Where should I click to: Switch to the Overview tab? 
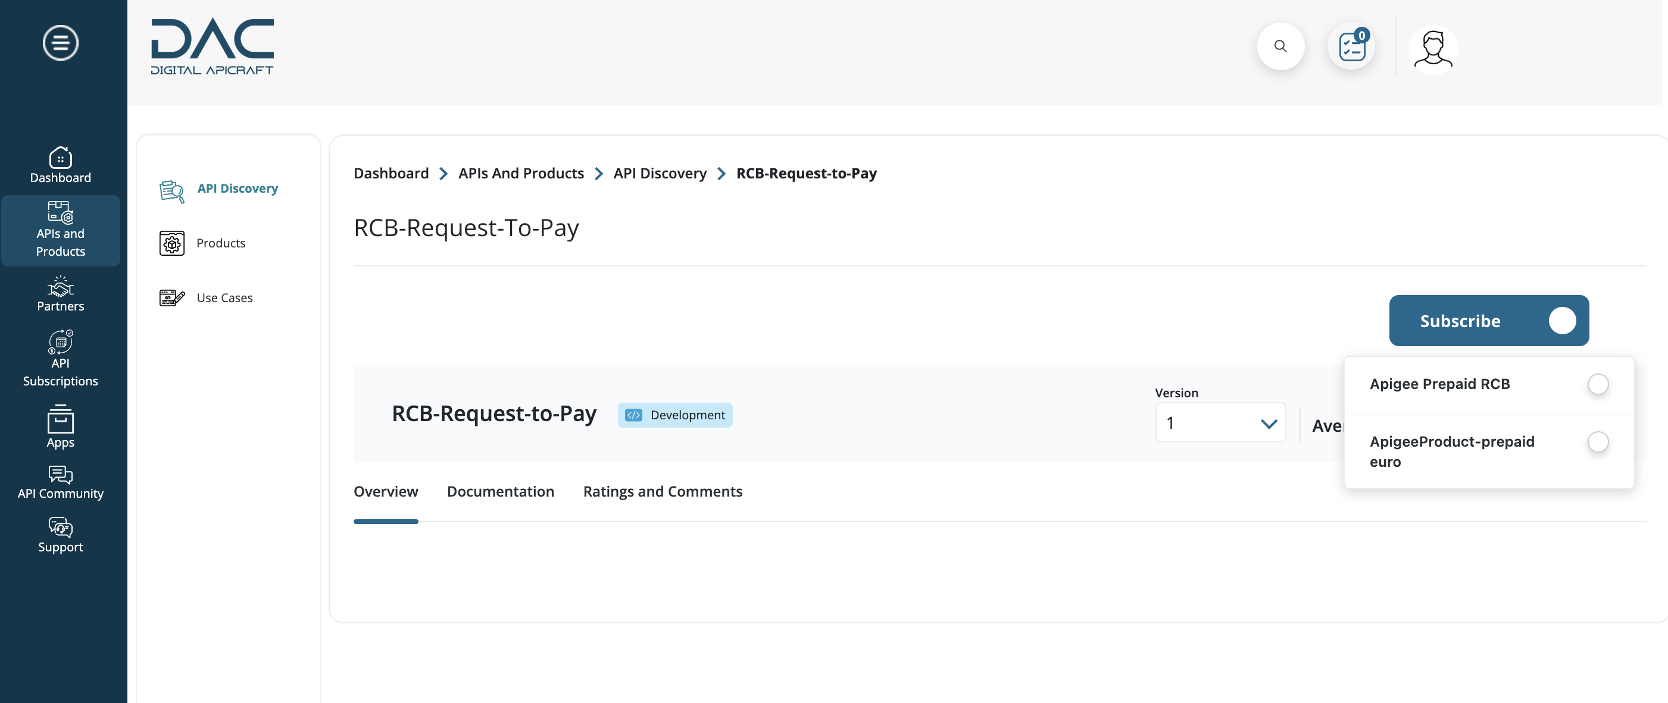point(386,491)
